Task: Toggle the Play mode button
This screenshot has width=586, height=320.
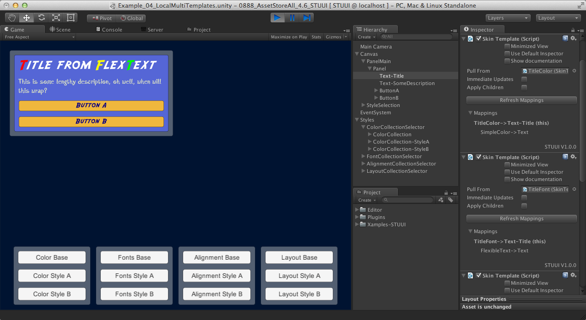Action: pos(277,18)
